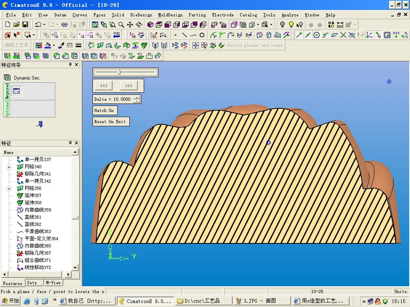Click the Delta 10.0000 value field

(113, 99)
